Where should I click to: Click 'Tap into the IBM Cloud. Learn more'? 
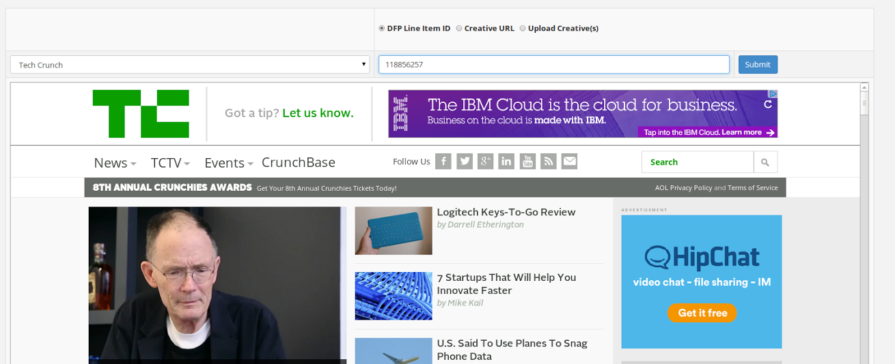pyautogui.click(x=708, y=132)
